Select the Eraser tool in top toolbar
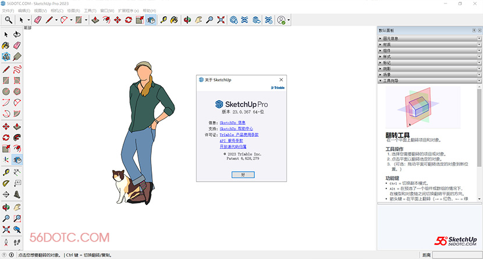Screen dimensions: 483x259 click(38, 20)
